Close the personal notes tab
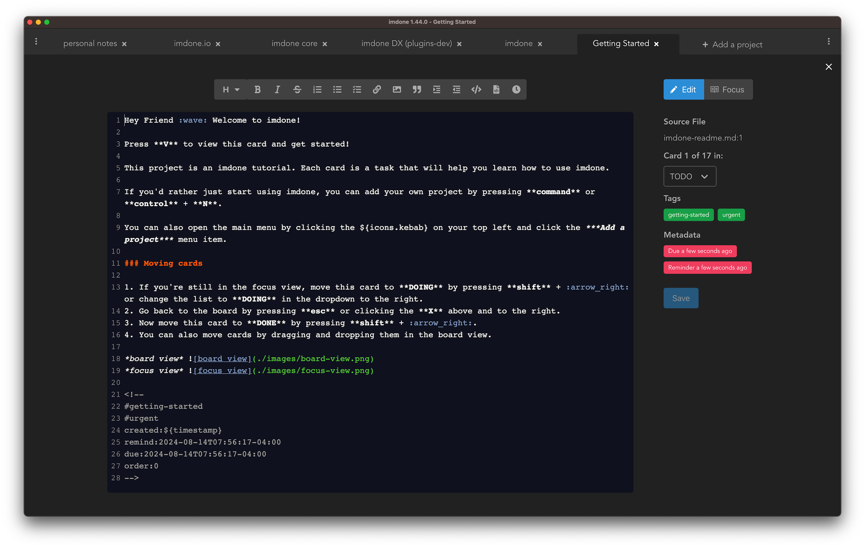The height and width of the screenshot is (548, 865). click(124, 44)
